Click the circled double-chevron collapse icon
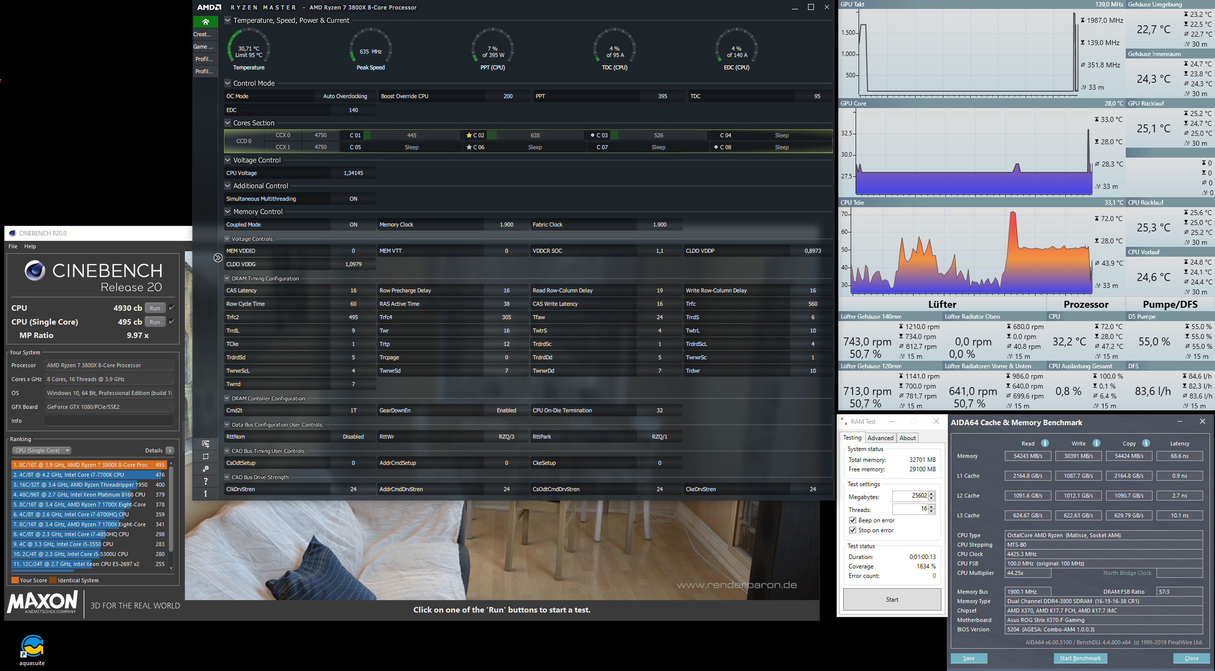Viewport: 1215px width, 671px height. pyautogui.click(x=218, y=258)
